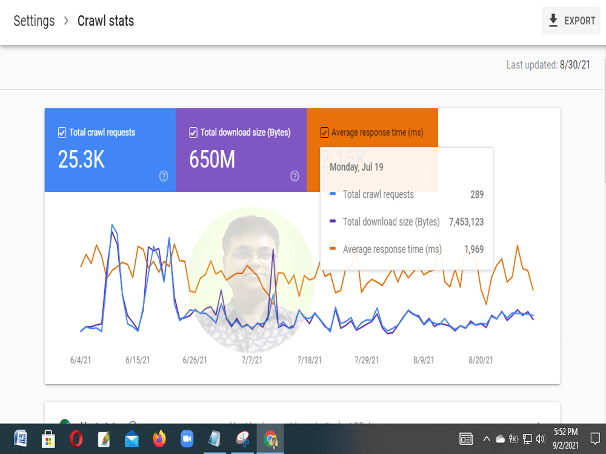Open help icon on Total download size card
This screenshot has height=454, width=606.
(x=295, y=176)
